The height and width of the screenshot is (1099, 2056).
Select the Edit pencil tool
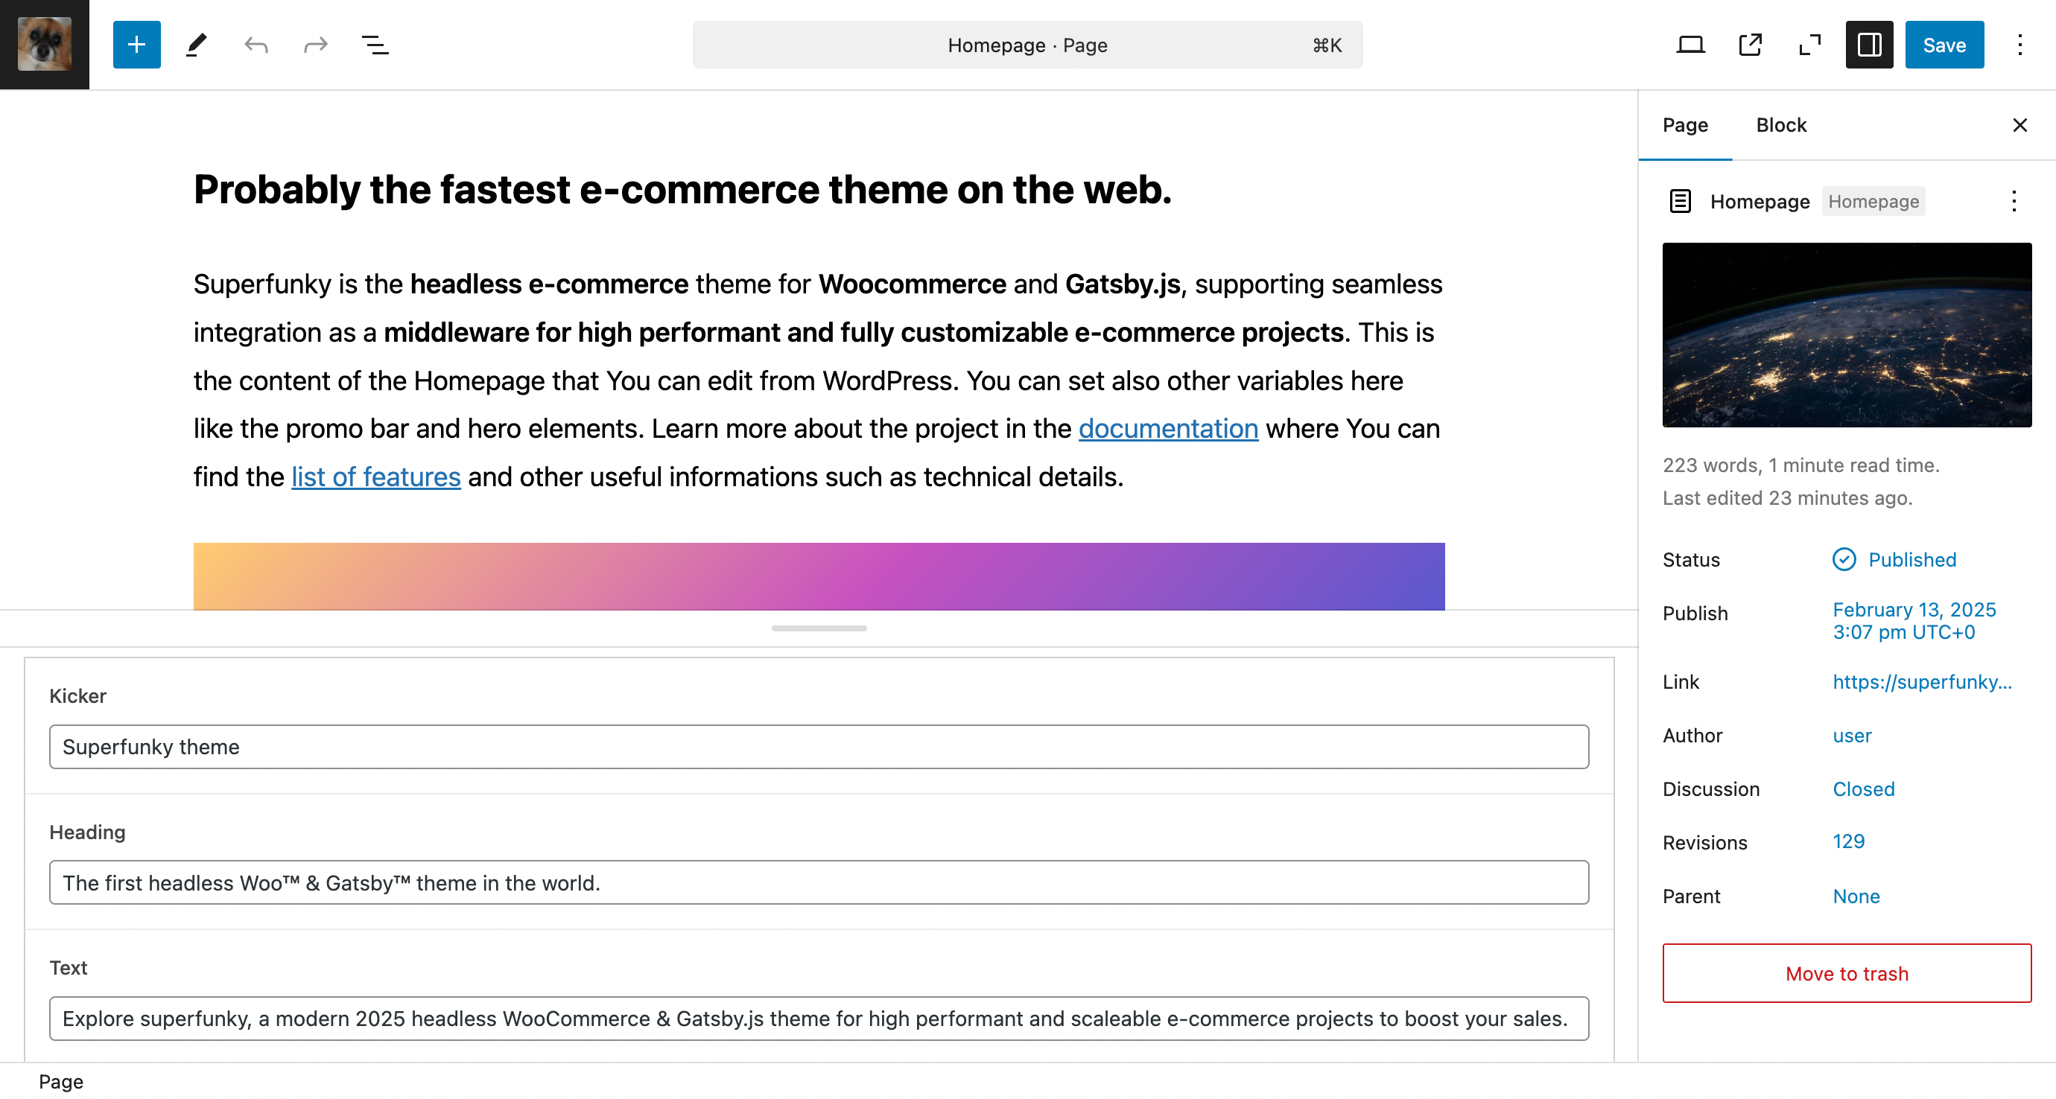coord(197,45)
